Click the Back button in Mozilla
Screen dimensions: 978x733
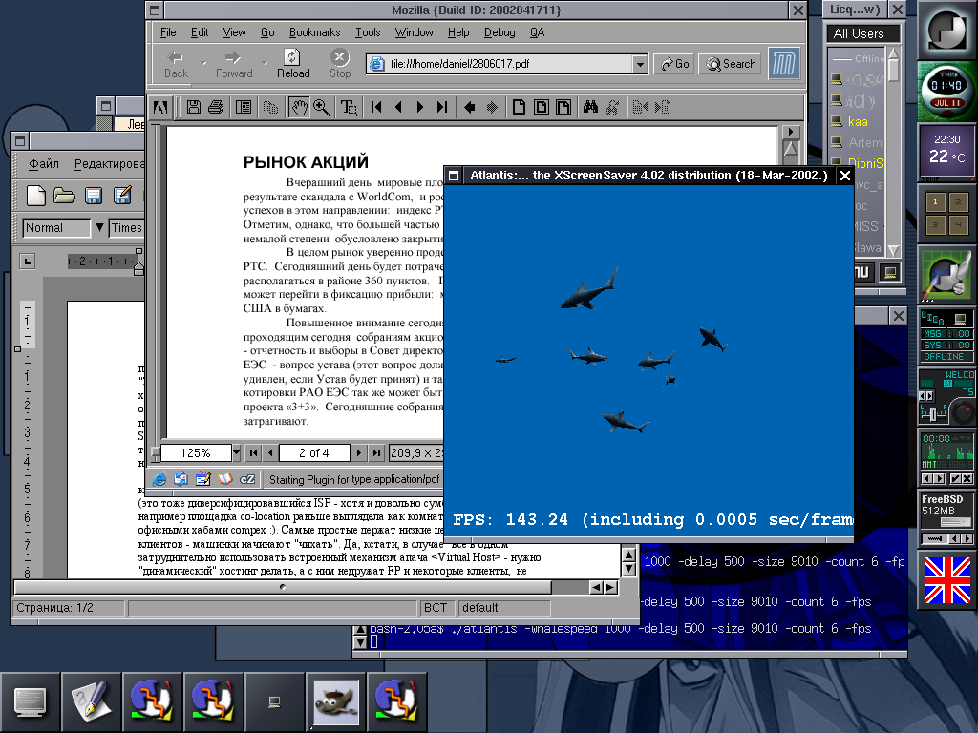tap(176, 64)
